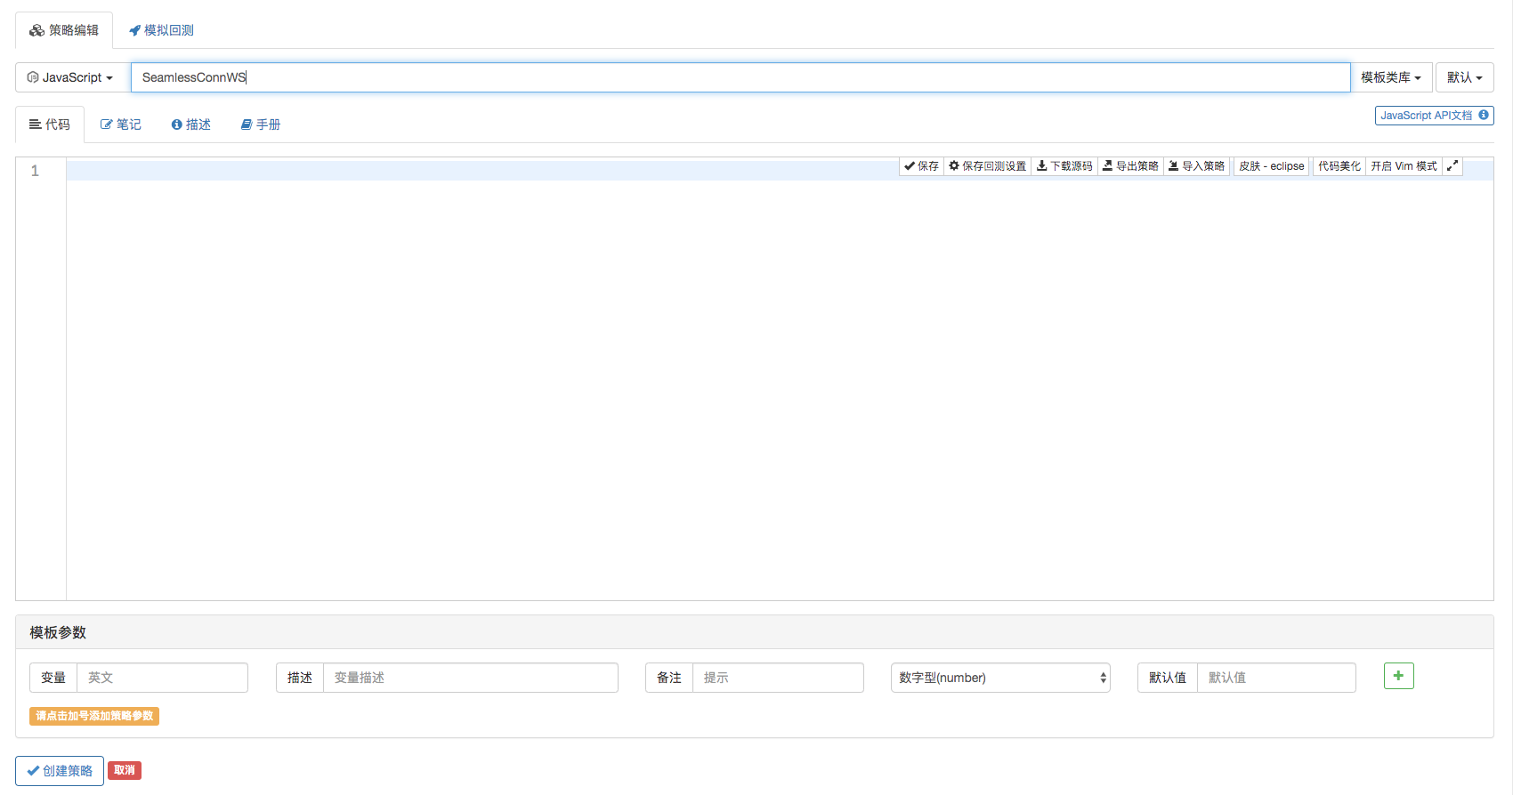The image size is (1513, 795).
Task: Switch to the 笔记 sub-tab
Action: (x=121, y=124)
